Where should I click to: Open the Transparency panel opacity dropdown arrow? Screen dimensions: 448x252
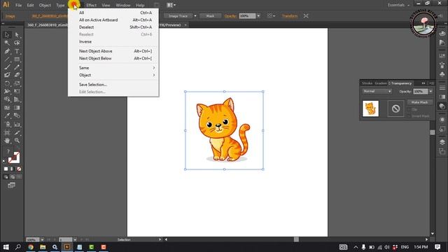click(430, 92)
